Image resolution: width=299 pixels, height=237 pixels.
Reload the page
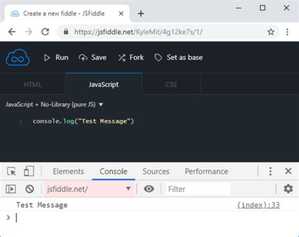click(45, 32)
